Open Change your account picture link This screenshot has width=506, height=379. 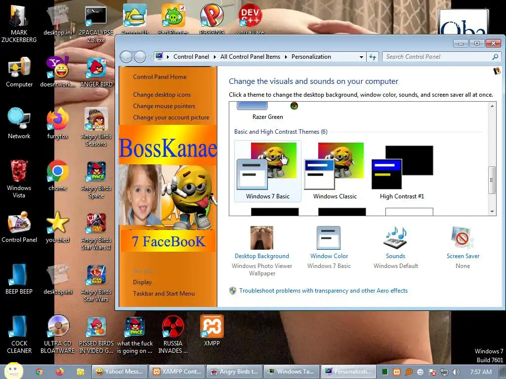point(171,117)
